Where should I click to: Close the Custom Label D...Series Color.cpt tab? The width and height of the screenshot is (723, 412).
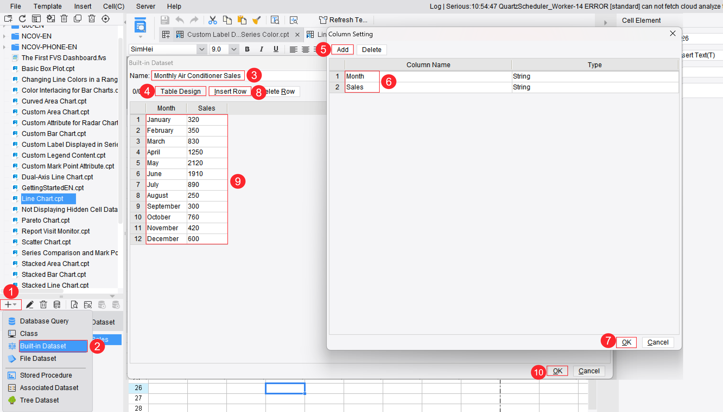(297, 34)
